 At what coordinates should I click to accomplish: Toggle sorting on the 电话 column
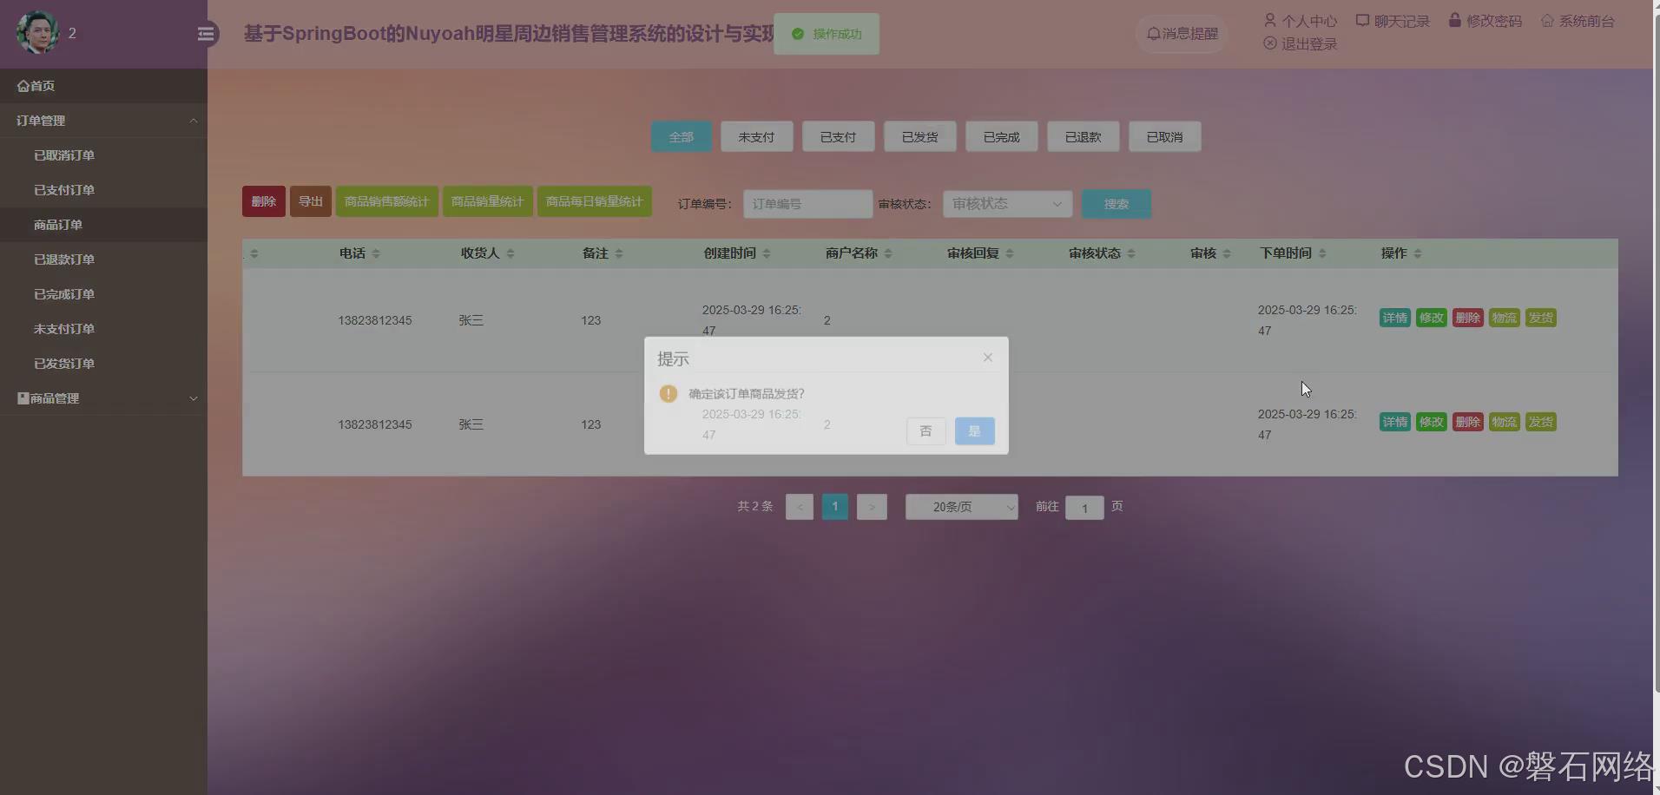point(377,253)
